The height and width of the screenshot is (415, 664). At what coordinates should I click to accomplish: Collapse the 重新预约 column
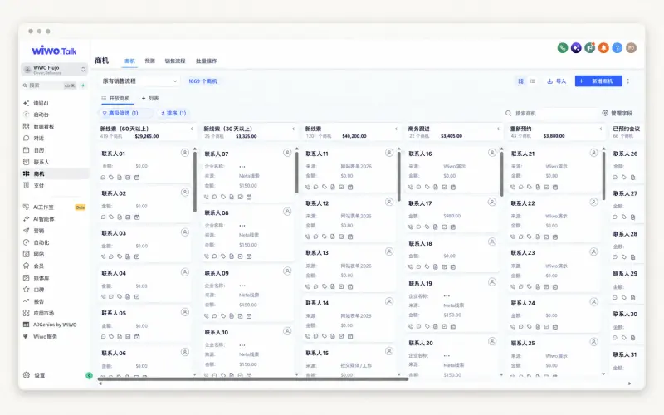coord(600,129)
